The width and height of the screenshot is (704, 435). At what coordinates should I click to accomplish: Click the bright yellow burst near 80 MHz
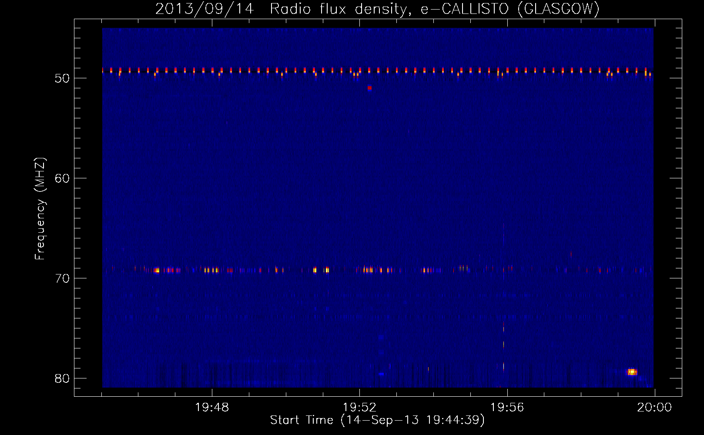pos(631,372)
